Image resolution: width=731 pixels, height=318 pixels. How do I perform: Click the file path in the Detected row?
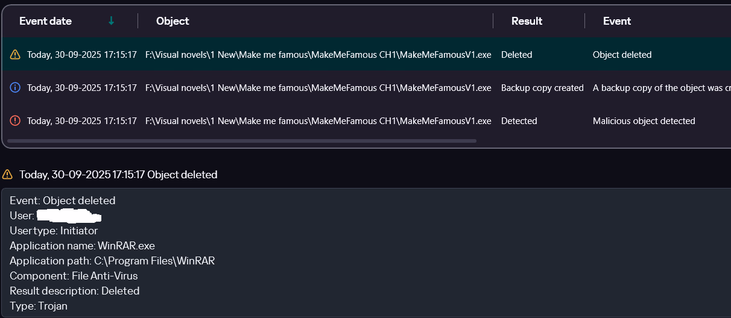click(318, 121)
